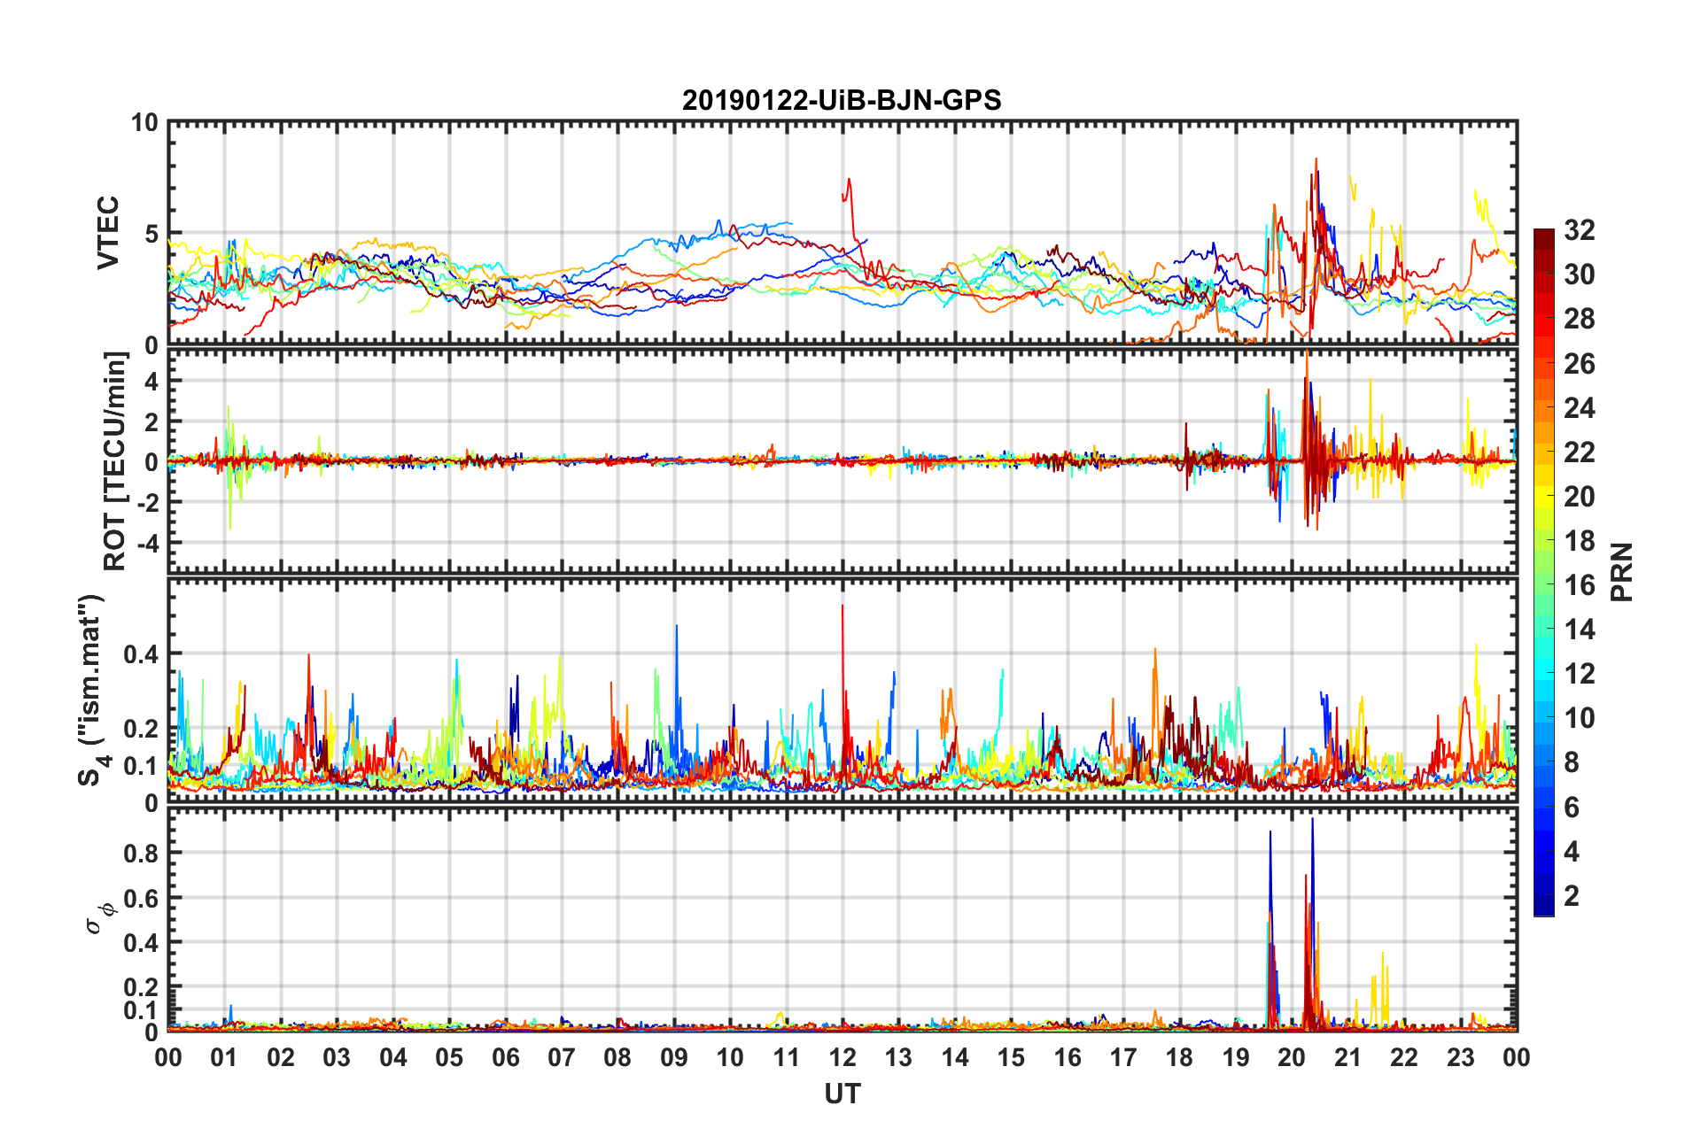
Task: Click the VTEC axis tick "10"
Action: point(144,123)
